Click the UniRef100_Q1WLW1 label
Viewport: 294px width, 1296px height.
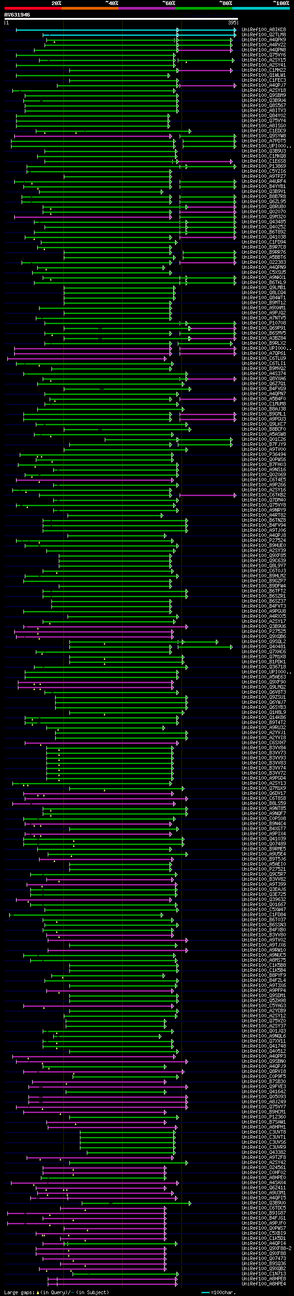(x=264, y=75)
